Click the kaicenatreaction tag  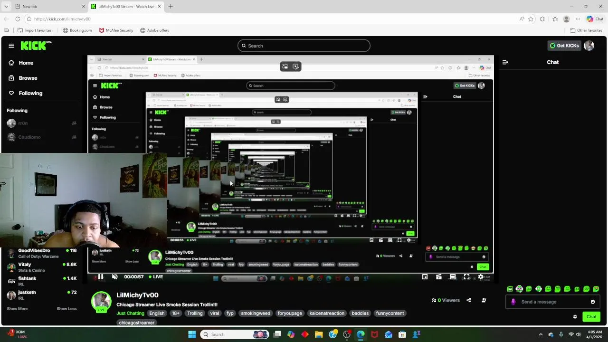click(327, 313)
